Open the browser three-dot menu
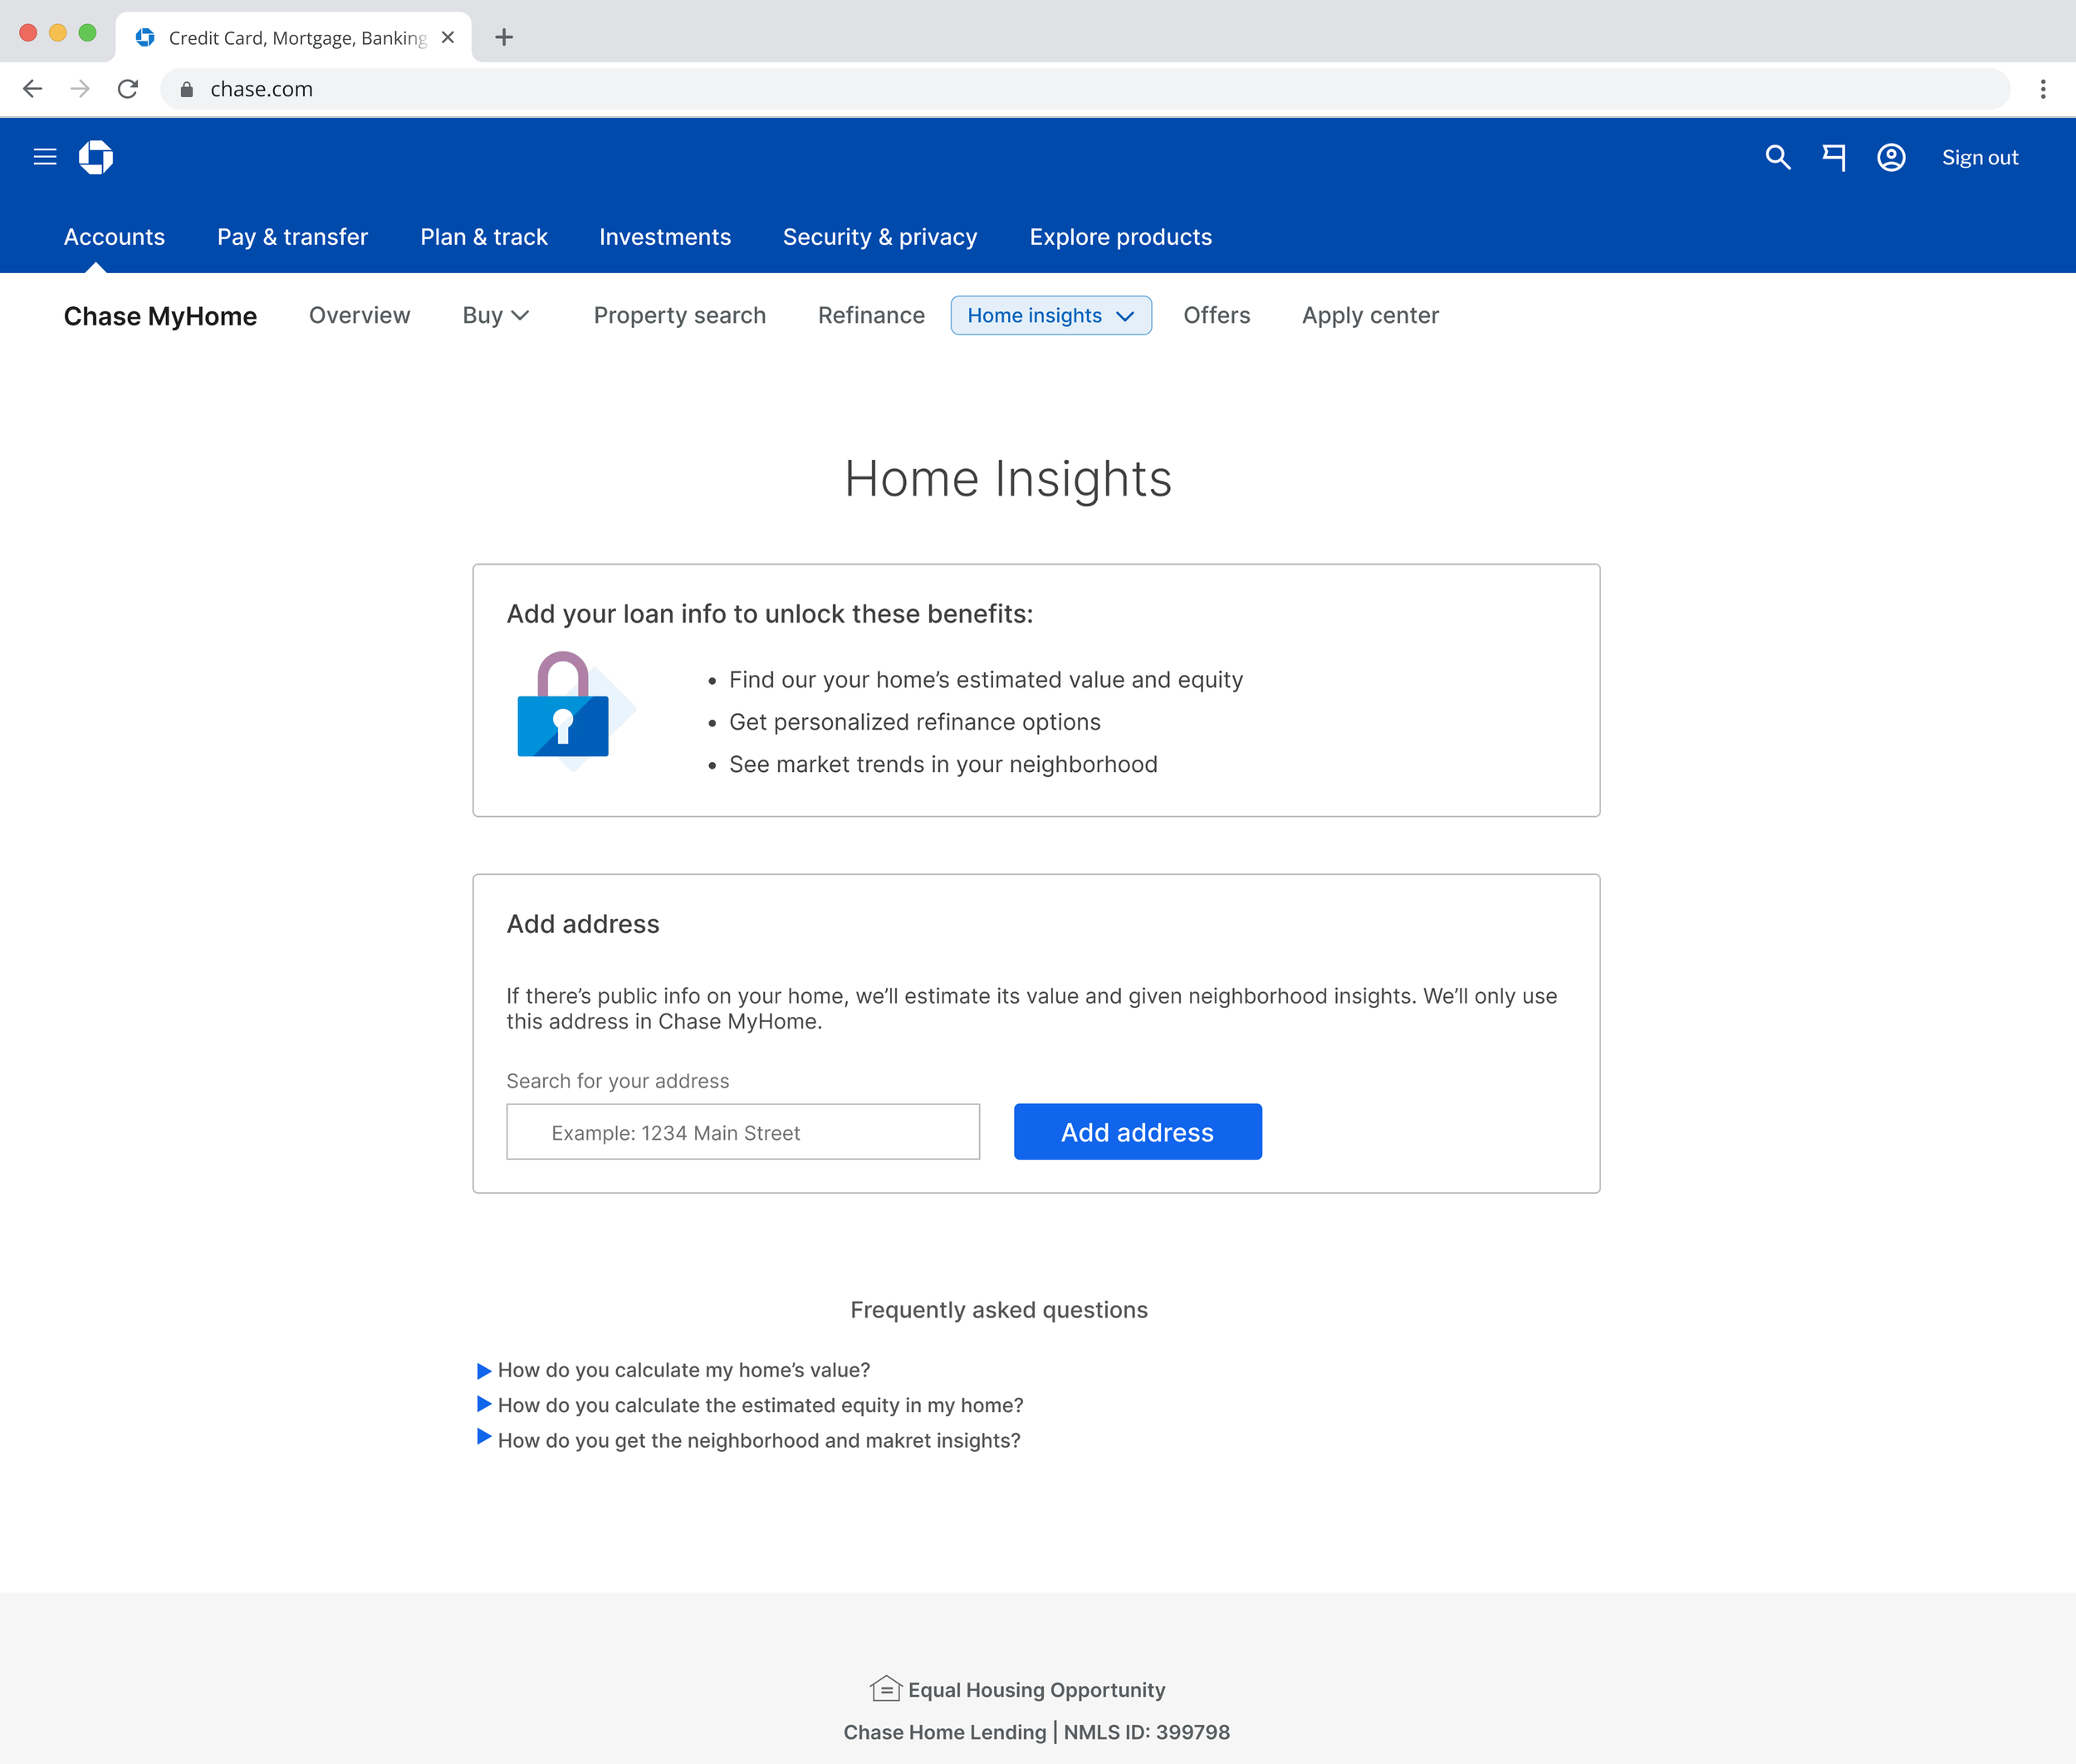 (2043, 89)
